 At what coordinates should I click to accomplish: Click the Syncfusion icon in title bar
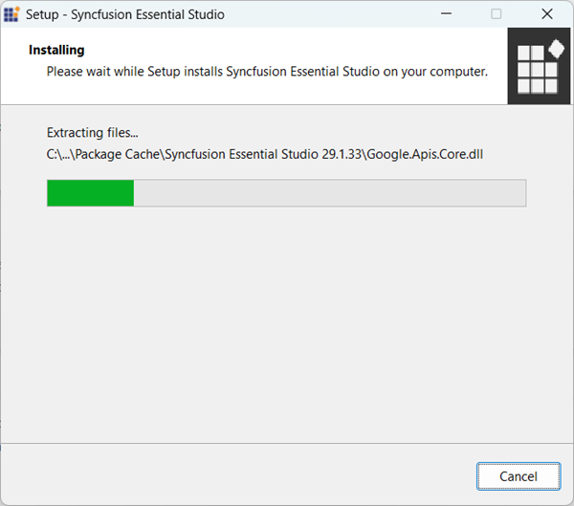(11, 14)
